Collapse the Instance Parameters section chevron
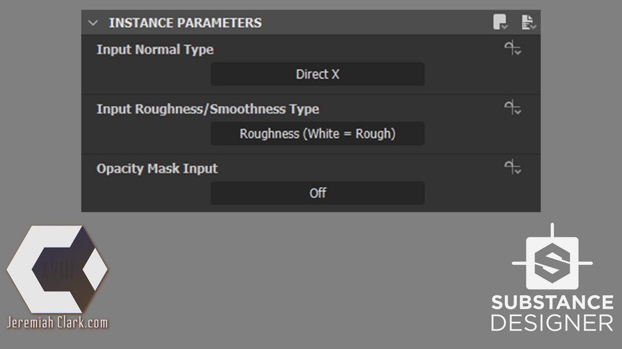622x349 pixels. click(93, 23)
